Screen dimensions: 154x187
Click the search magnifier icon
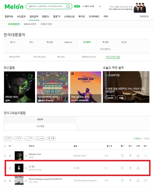(68, 6)
